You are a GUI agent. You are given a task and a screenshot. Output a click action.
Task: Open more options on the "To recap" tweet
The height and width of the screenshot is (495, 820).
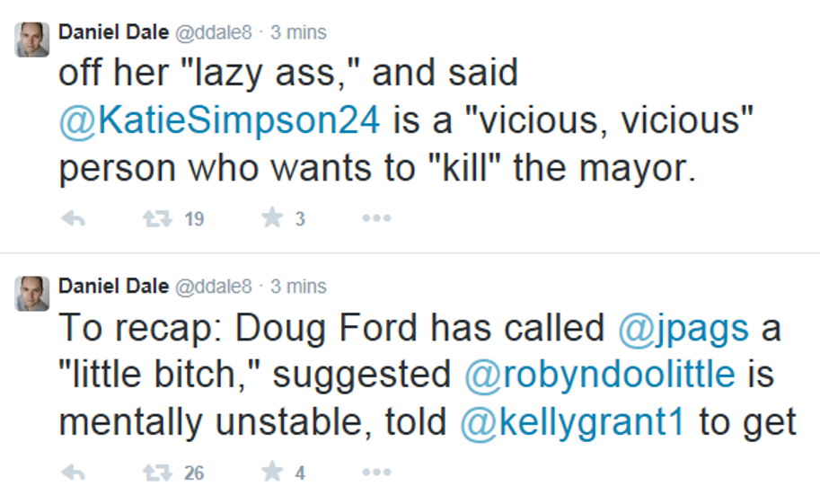375,472
